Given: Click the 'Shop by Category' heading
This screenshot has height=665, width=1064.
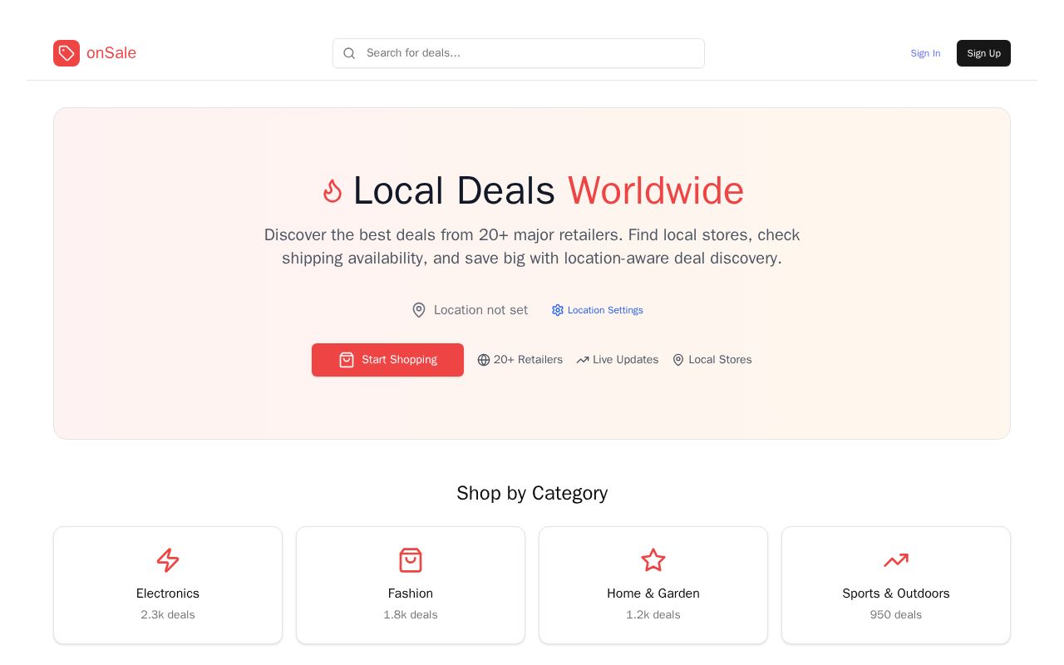Looking at the screenshot, I should tap(532, 493).
